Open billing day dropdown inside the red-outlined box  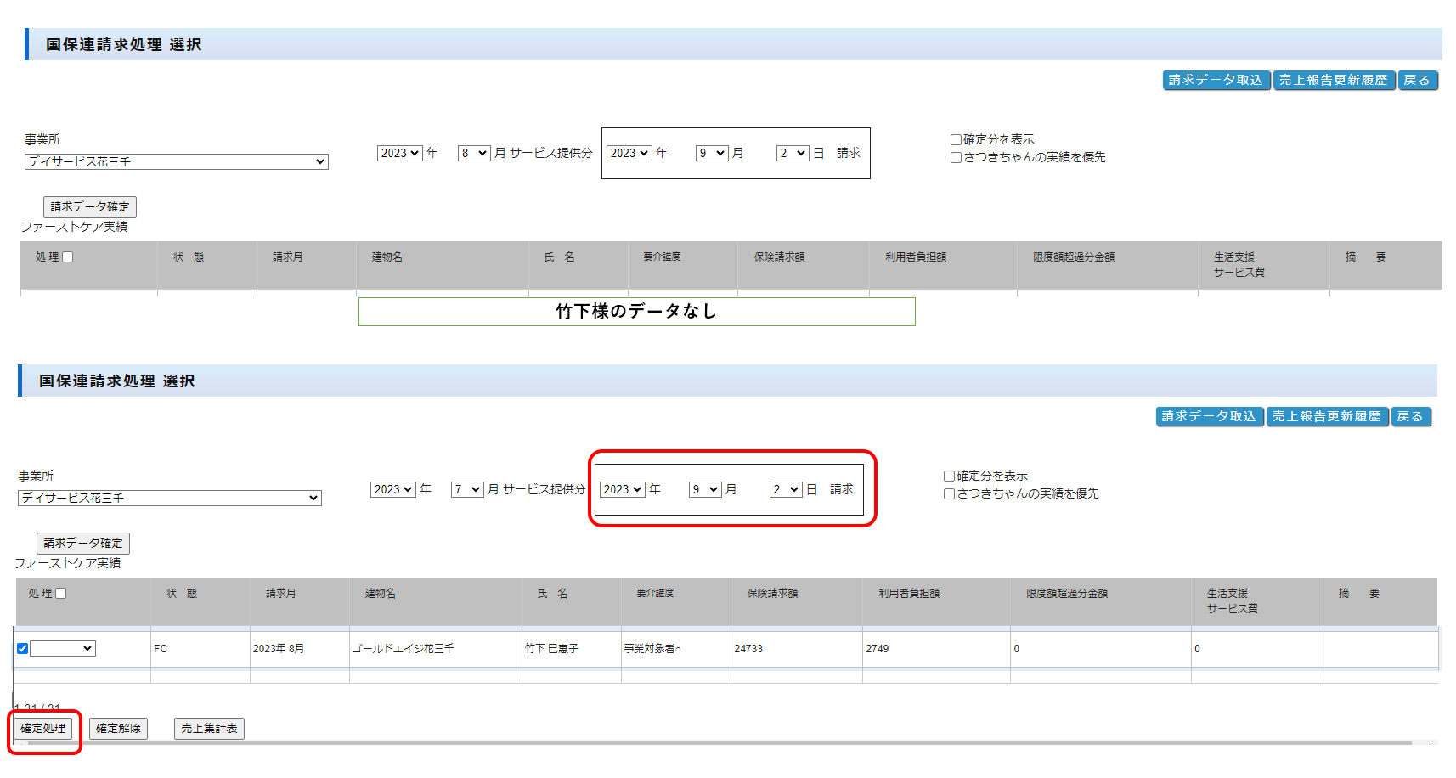786,490
